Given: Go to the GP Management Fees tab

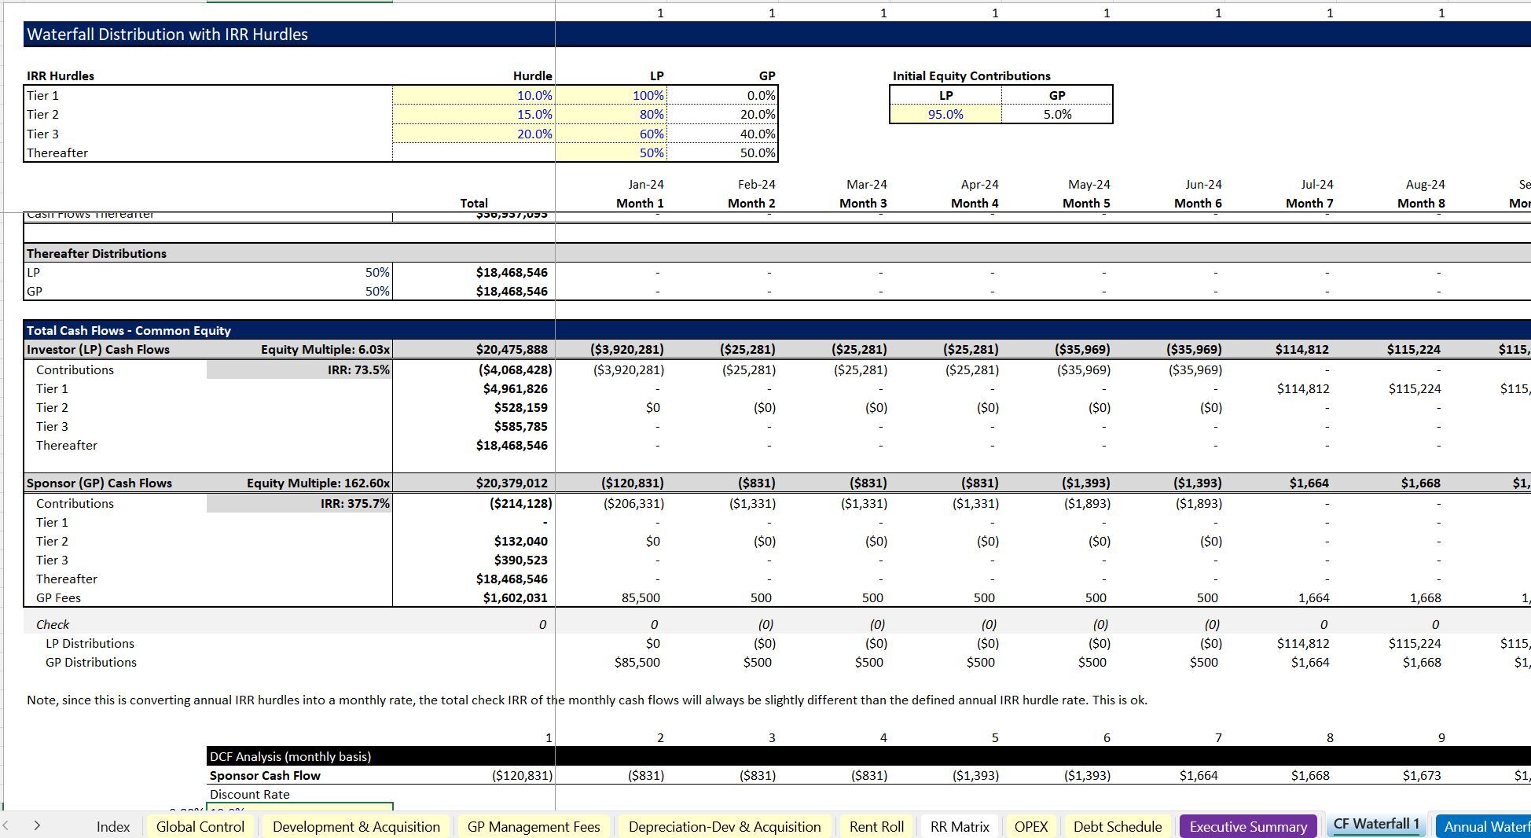Looking at the screenshot, I should coord(534,826).
